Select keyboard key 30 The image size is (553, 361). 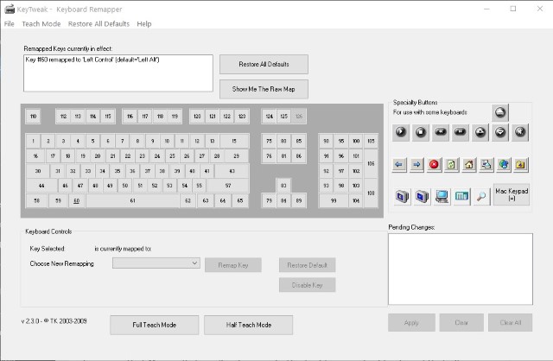point(38,171)
